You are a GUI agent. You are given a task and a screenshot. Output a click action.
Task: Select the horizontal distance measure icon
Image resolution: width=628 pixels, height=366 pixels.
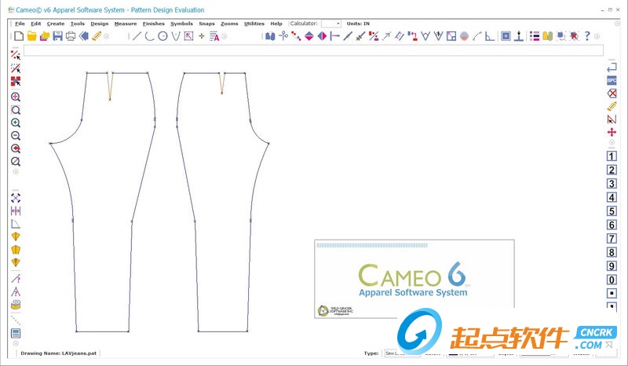coord(16,210)
